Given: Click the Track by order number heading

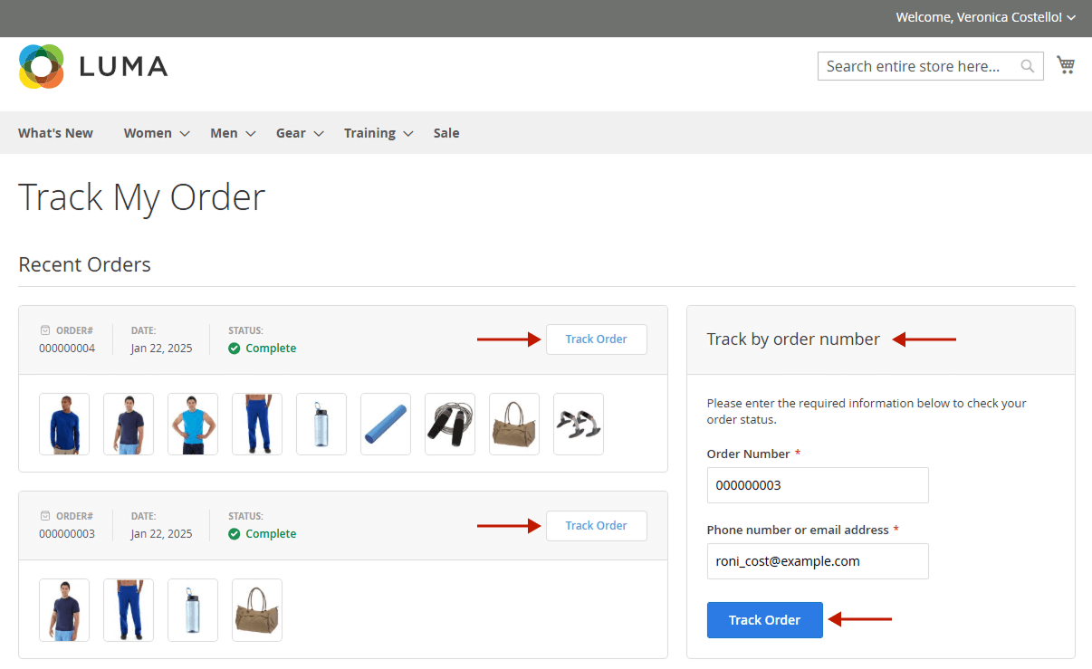Looking at the screenshot, I should [793, 339].
